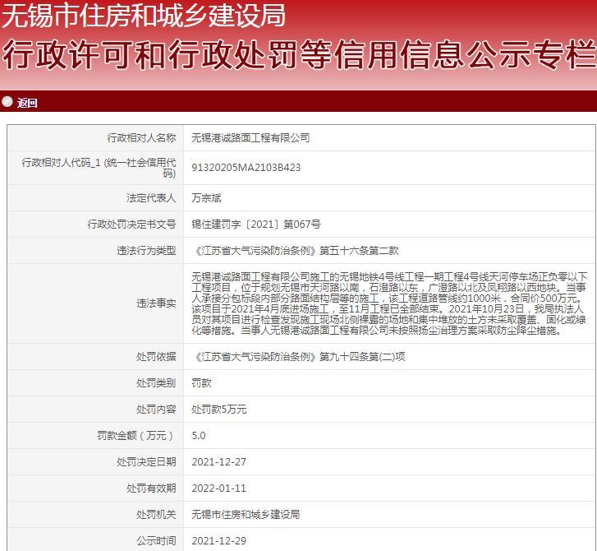Click the legal representative name 万宗斌
This screenshot has width=597, height=551.
tap(206, 198)
